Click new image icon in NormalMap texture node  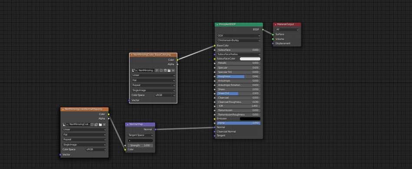96,125
